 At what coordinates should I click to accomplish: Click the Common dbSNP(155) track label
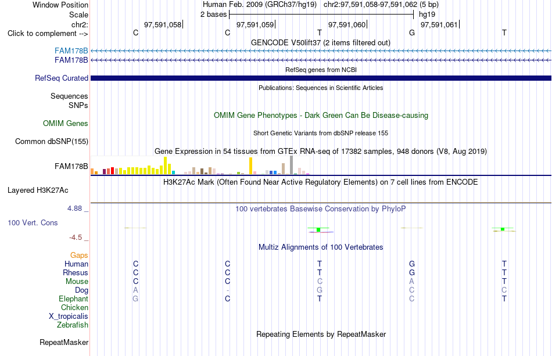[51, 142]
